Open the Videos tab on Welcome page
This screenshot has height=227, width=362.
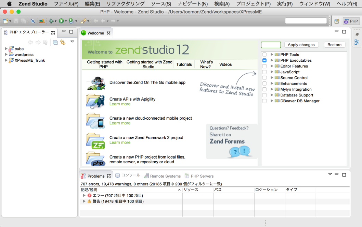225,64
